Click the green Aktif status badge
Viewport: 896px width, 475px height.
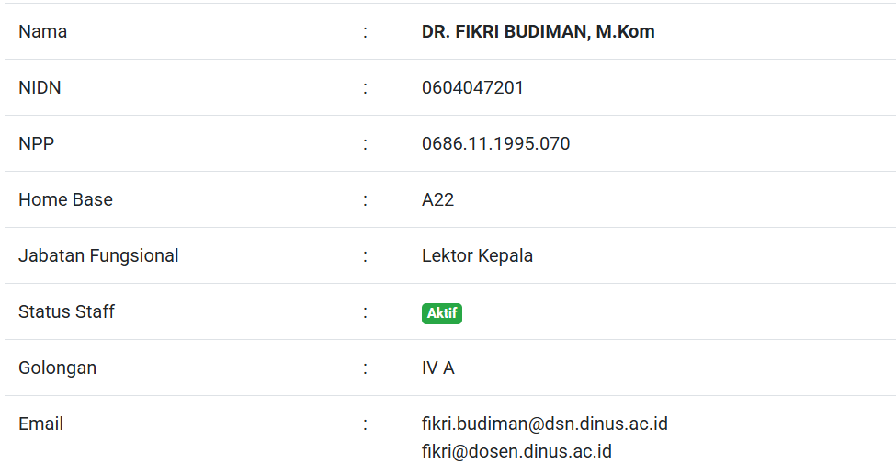441,313
